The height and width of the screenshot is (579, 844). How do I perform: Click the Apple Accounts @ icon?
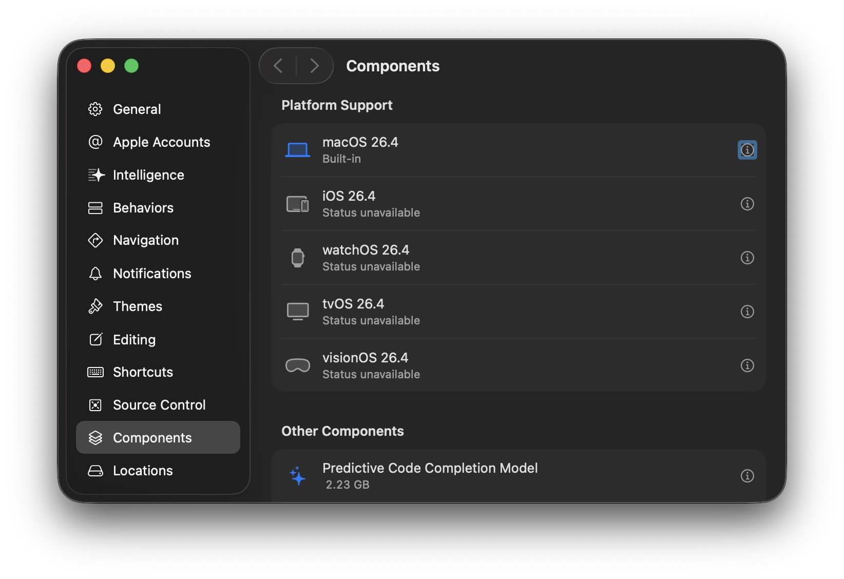(95, 142)
